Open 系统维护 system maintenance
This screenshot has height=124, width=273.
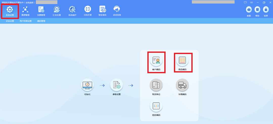click(72, 11)
